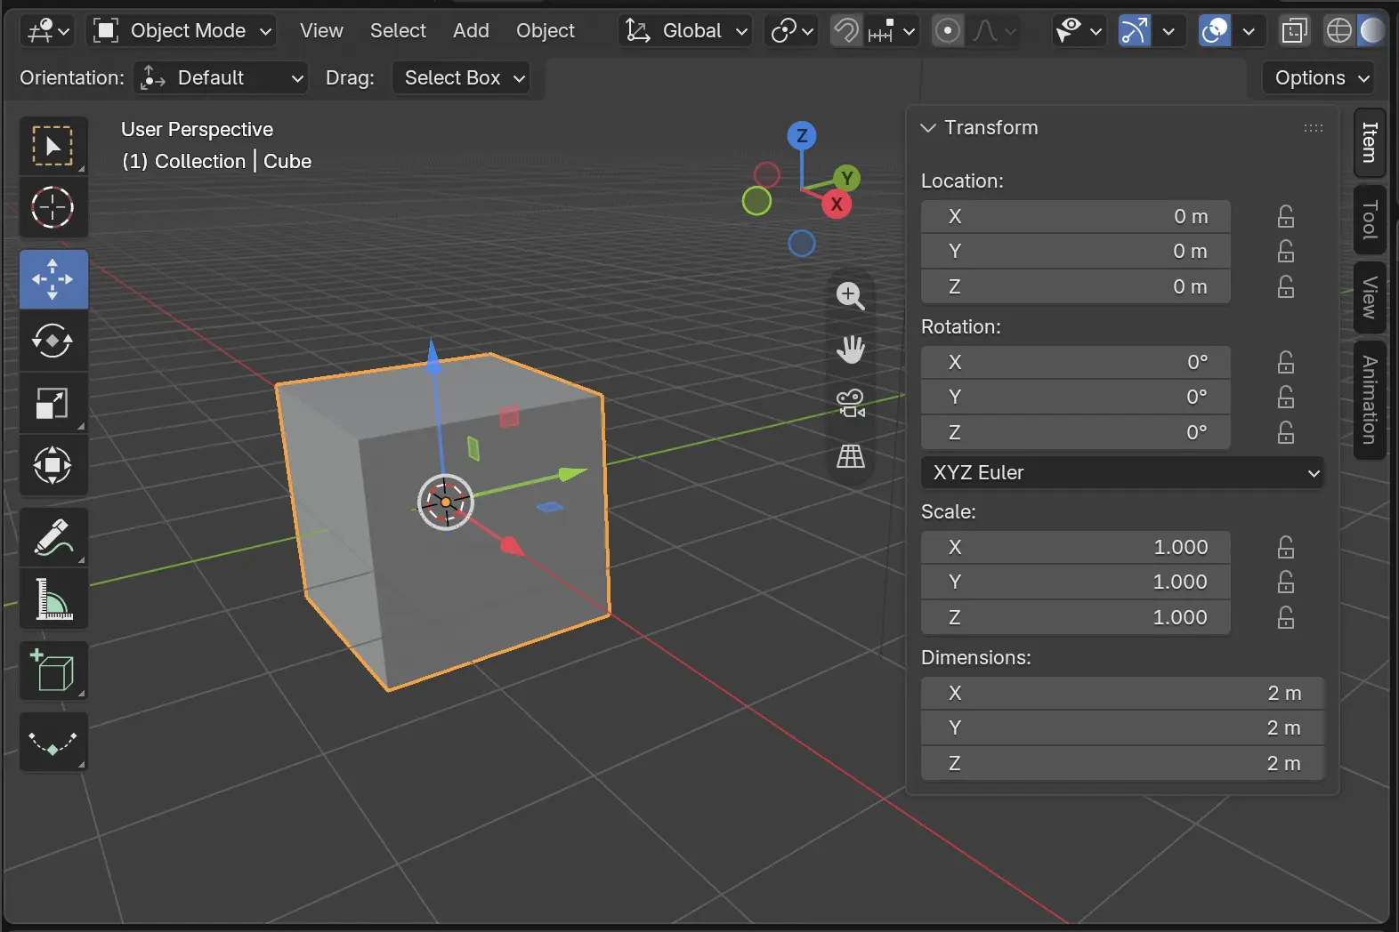Toggle X-ray mode
The image size is (1399, 932).
point(1295,31)
